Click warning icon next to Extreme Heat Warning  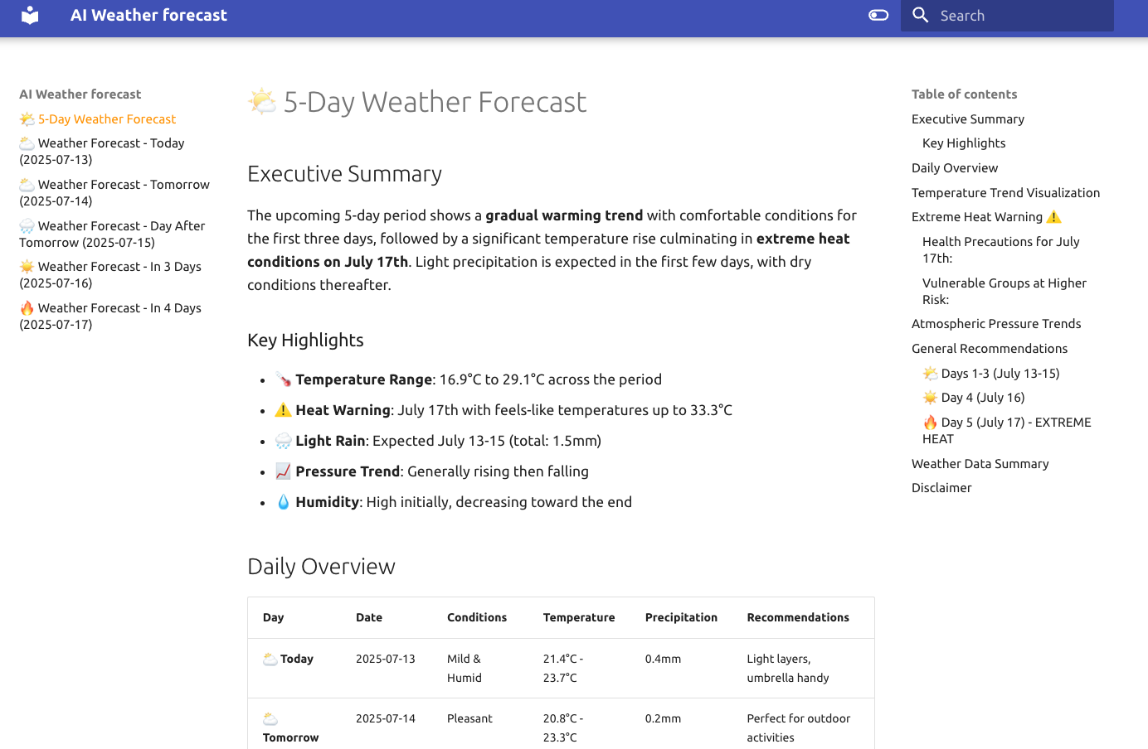pos(1053,217)
